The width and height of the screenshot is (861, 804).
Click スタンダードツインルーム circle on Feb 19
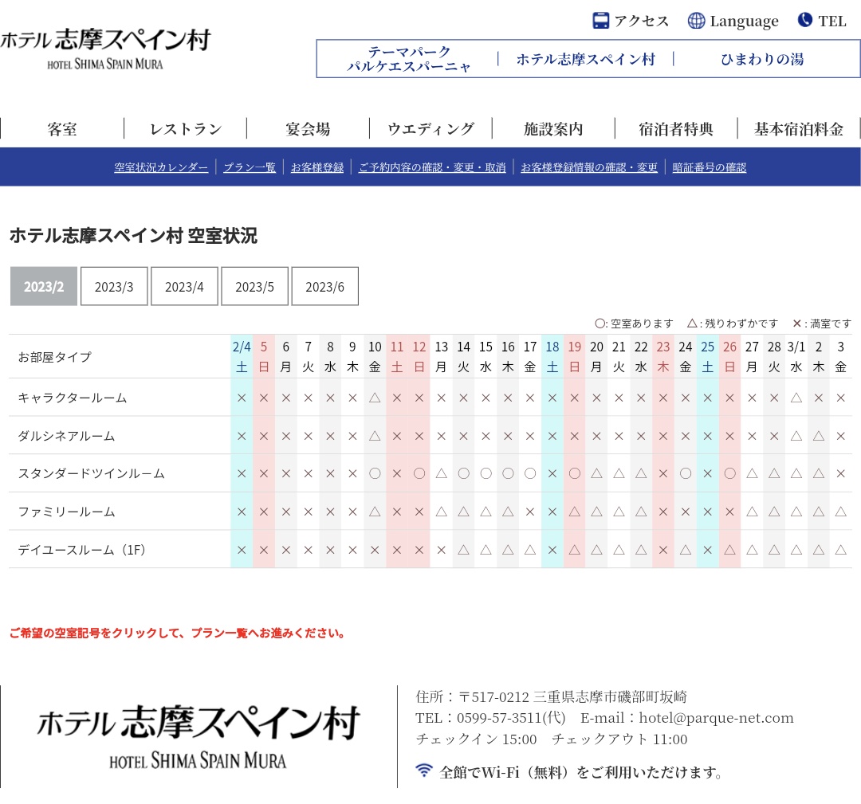pos(574,473)
